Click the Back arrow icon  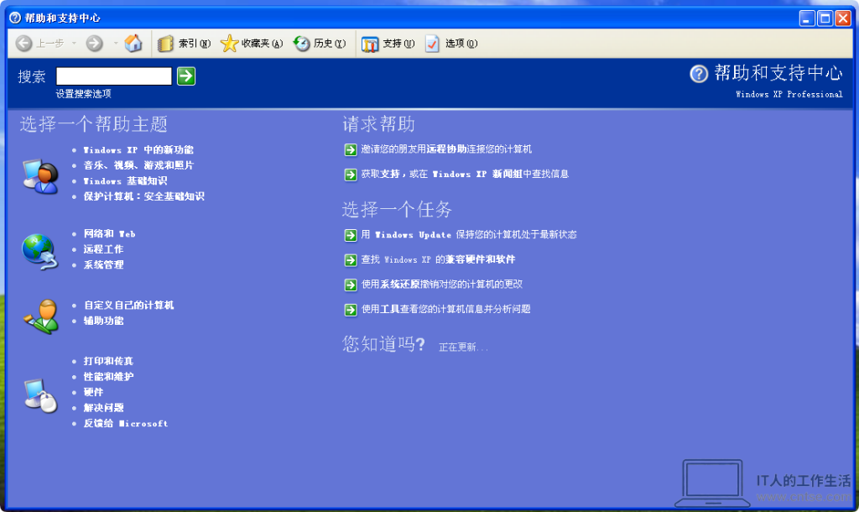[x=23, y=44]
